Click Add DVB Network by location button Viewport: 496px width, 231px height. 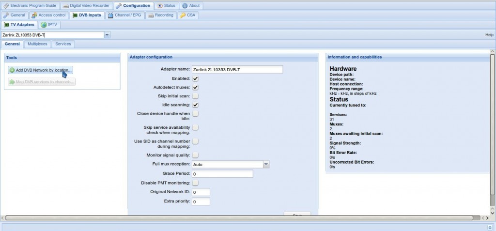pos(41,70)
